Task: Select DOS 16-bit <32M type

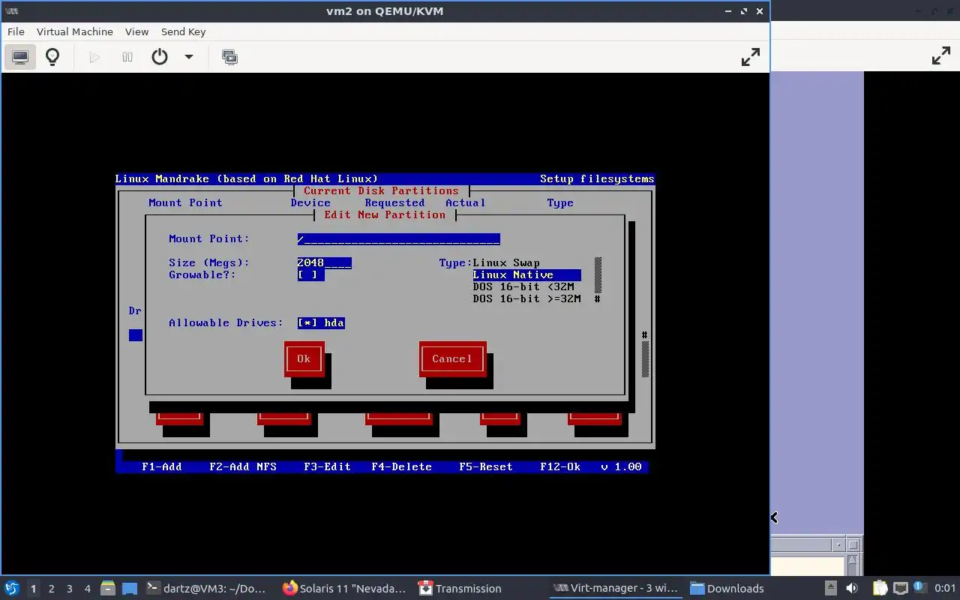Action: [523, 286]
